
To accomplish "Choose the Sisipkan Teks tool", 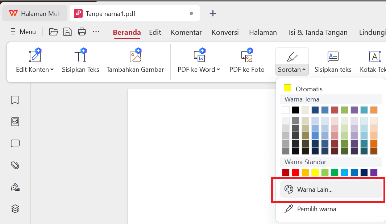I will tap(80, 61).
